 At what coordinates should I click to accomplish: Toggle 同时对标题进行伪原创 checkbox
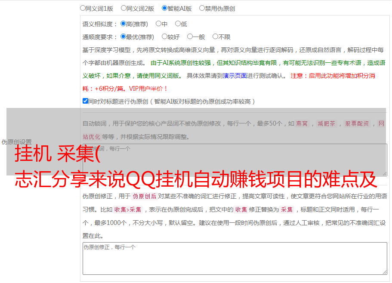85,101
